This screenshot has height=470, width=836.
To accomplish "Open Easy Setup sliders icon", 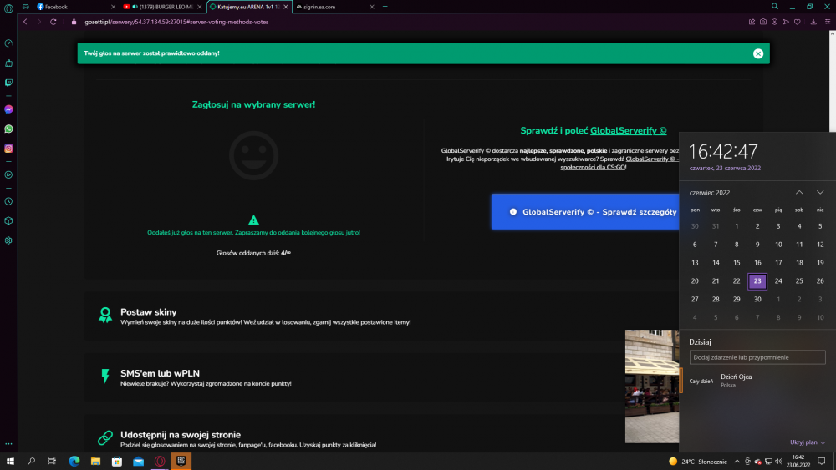I will (x=828, y=22).
